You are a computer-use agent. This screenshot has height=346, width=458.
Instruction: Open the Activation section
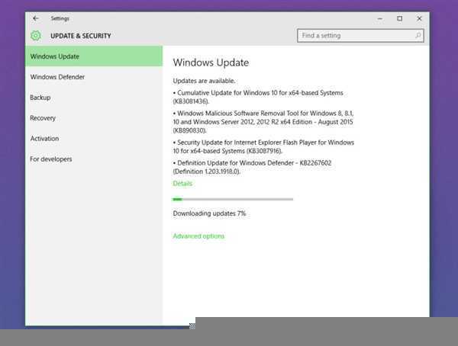coord(94,139)
